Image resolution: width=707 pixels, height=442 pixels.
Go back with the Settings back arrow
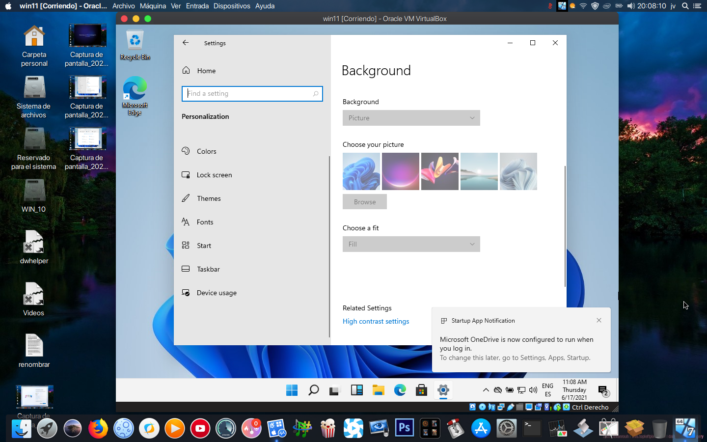point(186,43)
